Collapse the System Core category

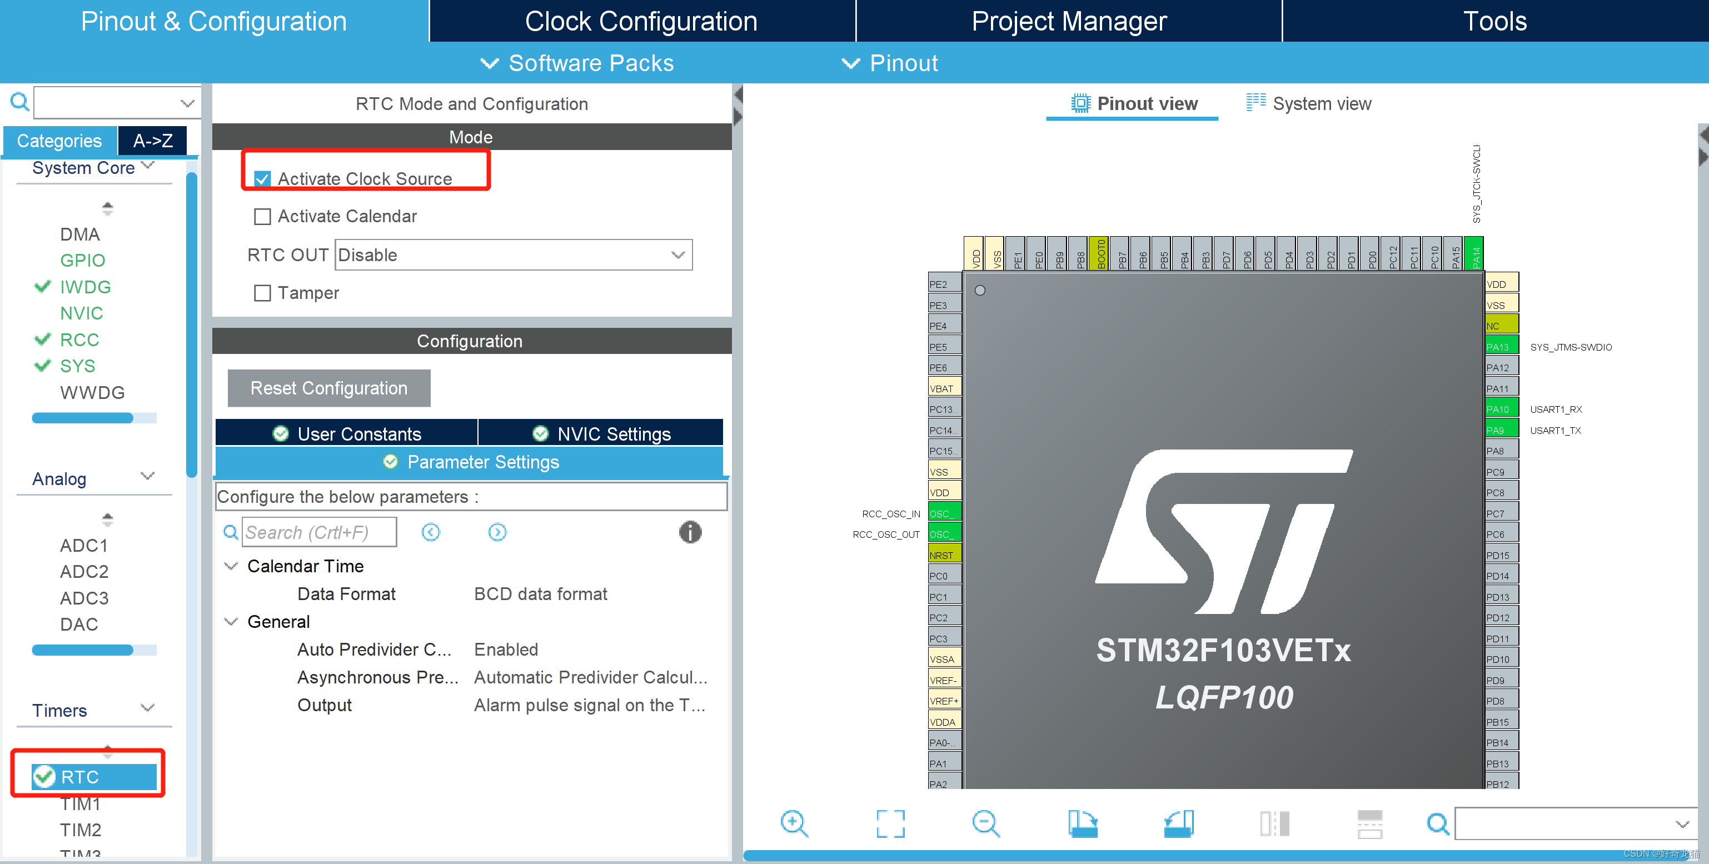coord(148,166)
